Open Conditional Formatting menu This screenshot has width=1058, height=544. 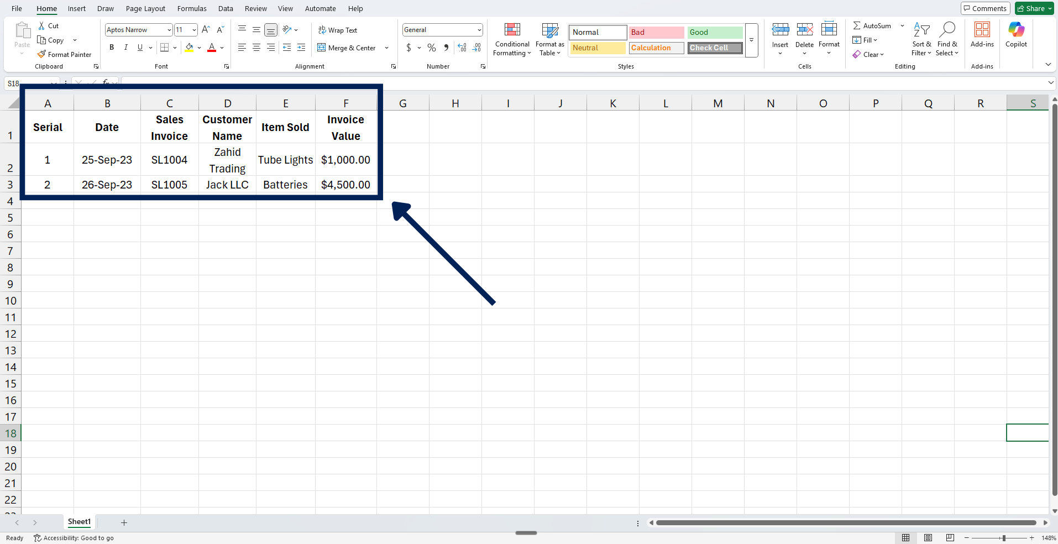[512, 39]
